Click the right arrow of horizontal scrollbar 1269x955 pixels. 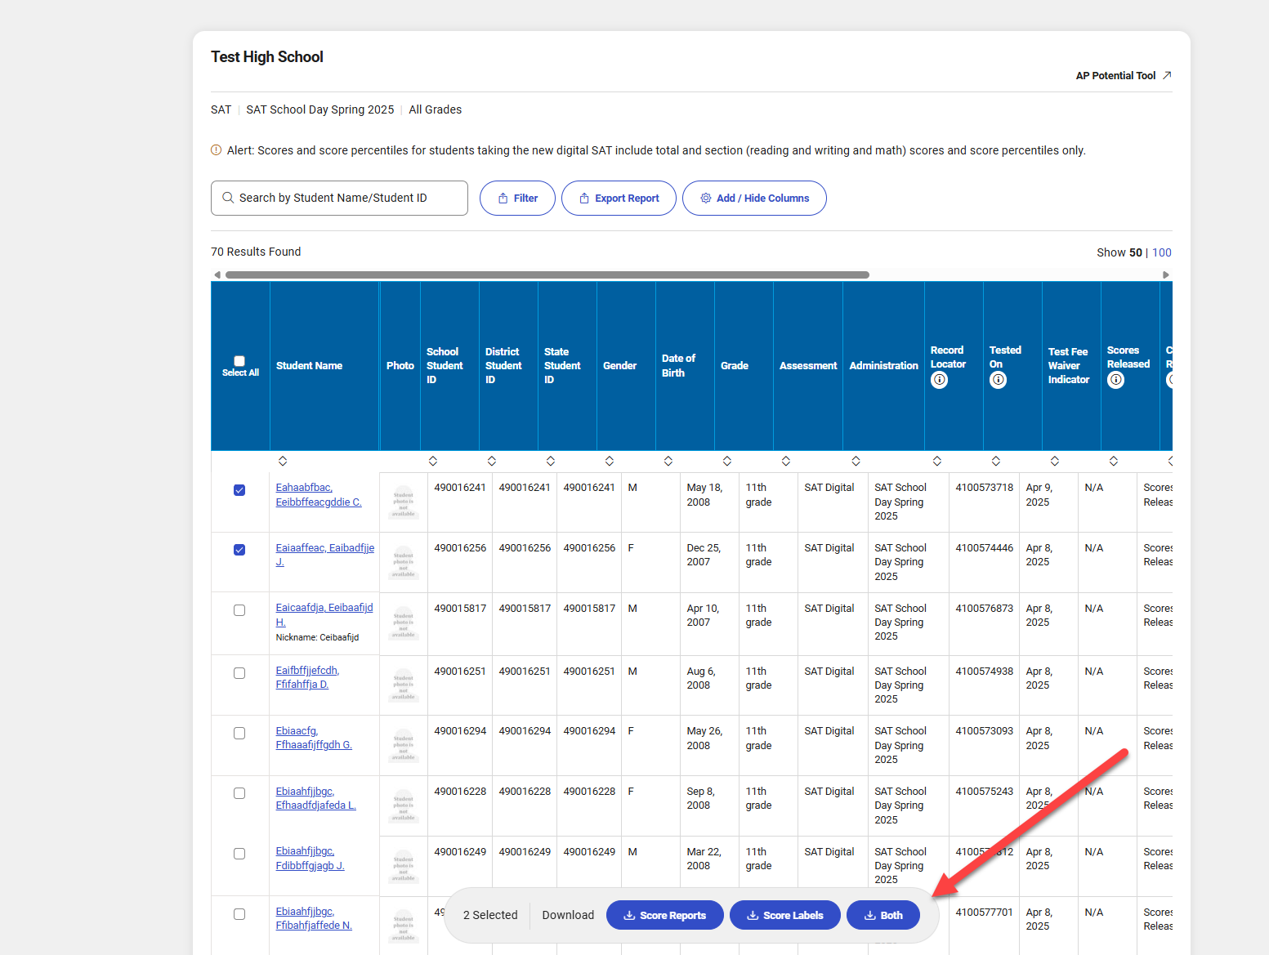pyautogui.click(x=1166, y=275)
